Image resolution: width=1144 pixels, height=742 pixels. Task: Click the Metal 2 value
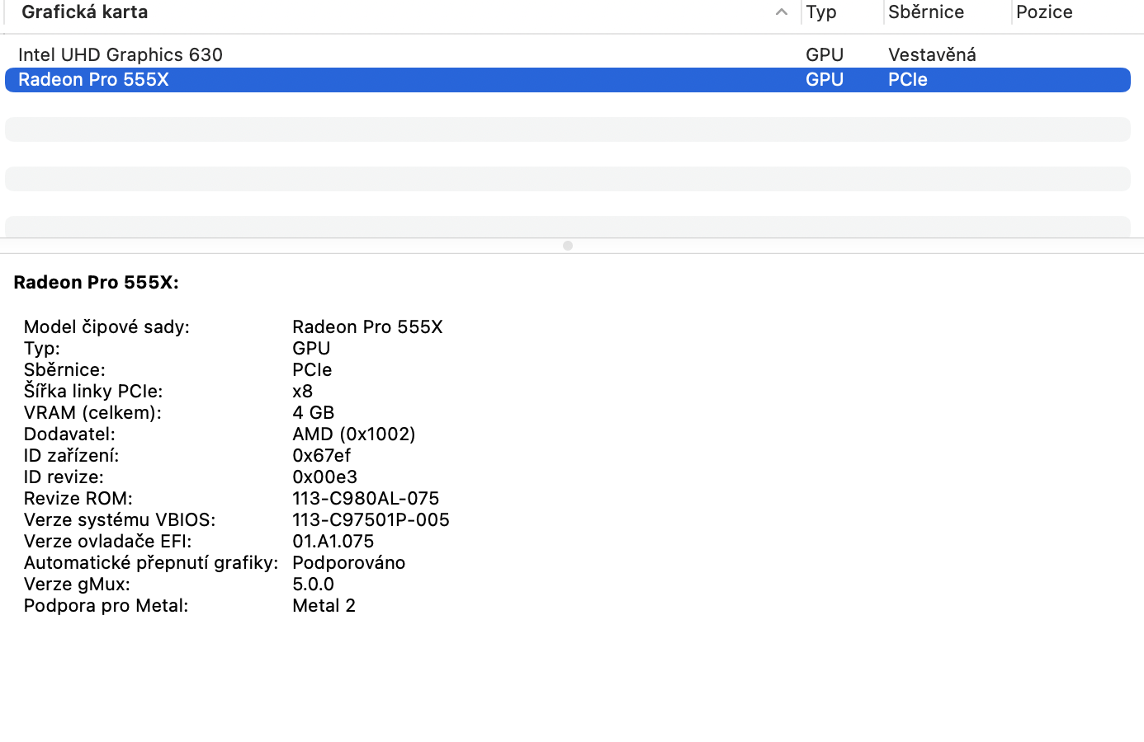324,606
